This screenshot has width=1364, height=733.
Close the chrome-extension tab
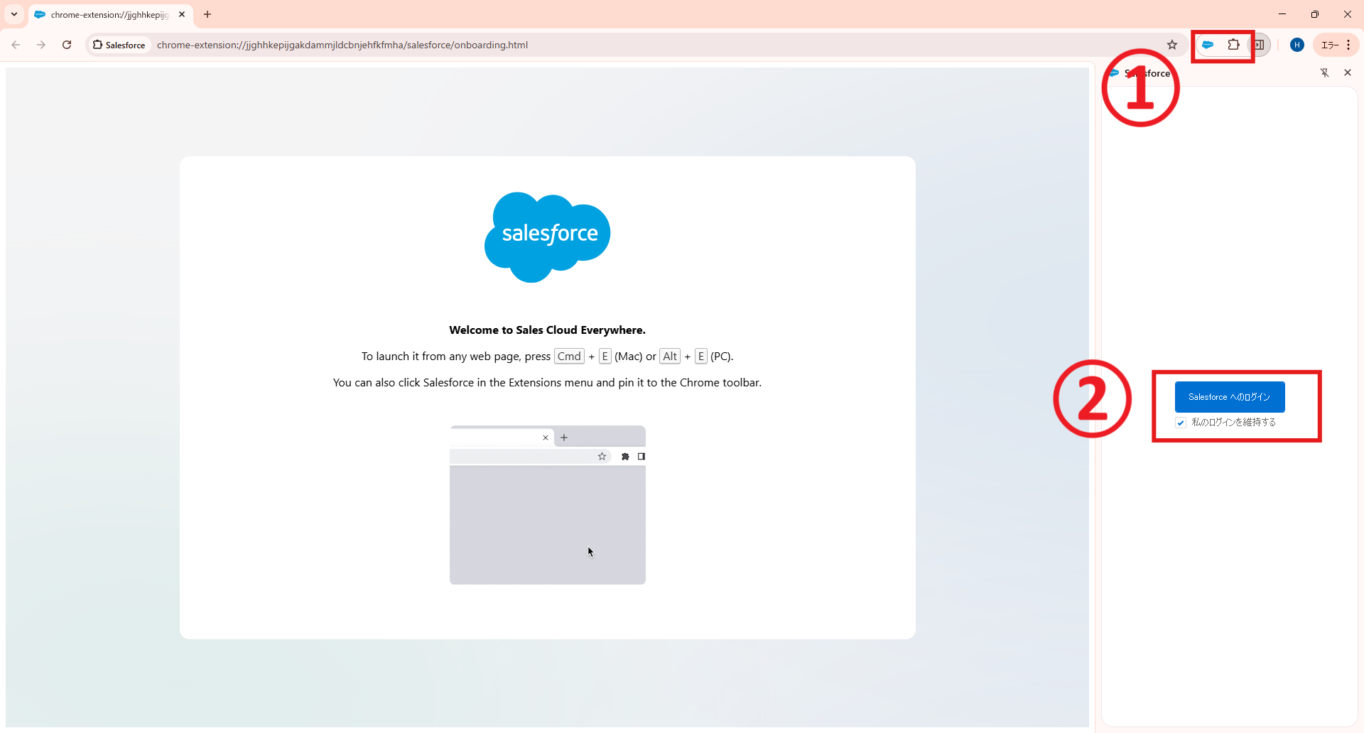pyautogui.click(x=182, y=14)
